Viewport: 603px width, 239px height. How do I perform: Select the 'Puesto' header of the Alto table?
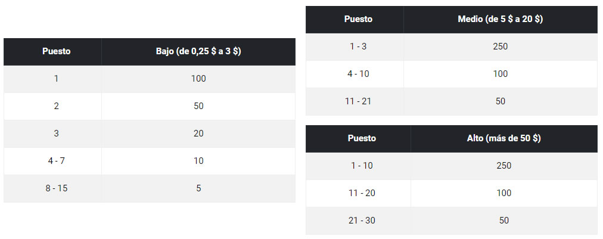click(x=362, y=138)
